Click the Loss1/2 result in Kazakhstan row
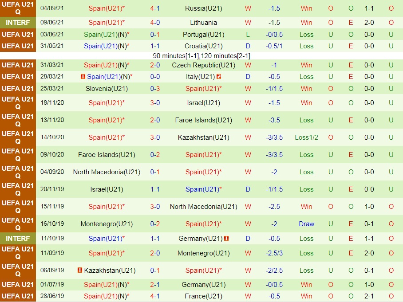 [x=306, y=137]
